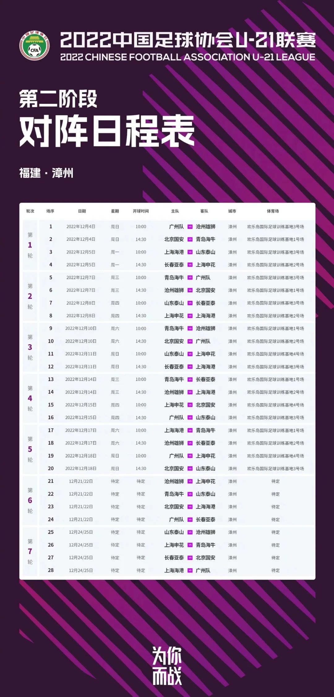
Task: Click VS badge between 北京国安 and 广州队
Action: (x=190, y=341)
